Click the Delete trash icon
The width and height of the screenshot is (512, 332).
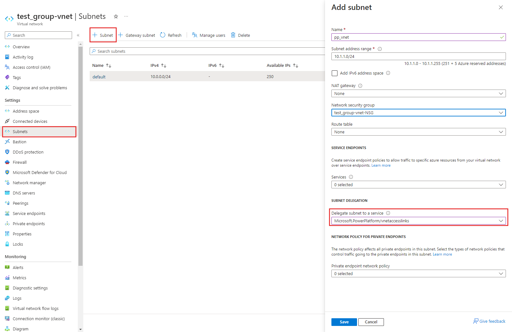click(x=233, y=35)
